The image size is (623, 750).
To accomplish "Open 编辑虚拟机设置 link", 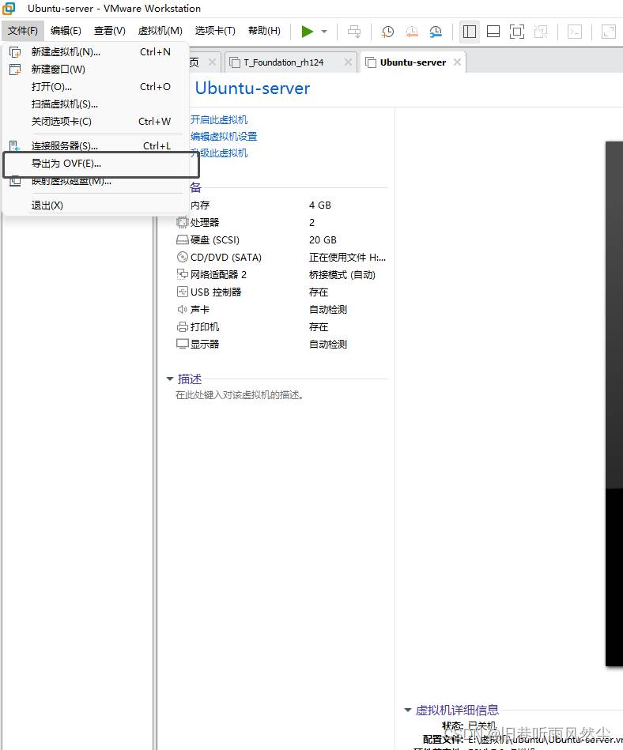I will (224, 137).
